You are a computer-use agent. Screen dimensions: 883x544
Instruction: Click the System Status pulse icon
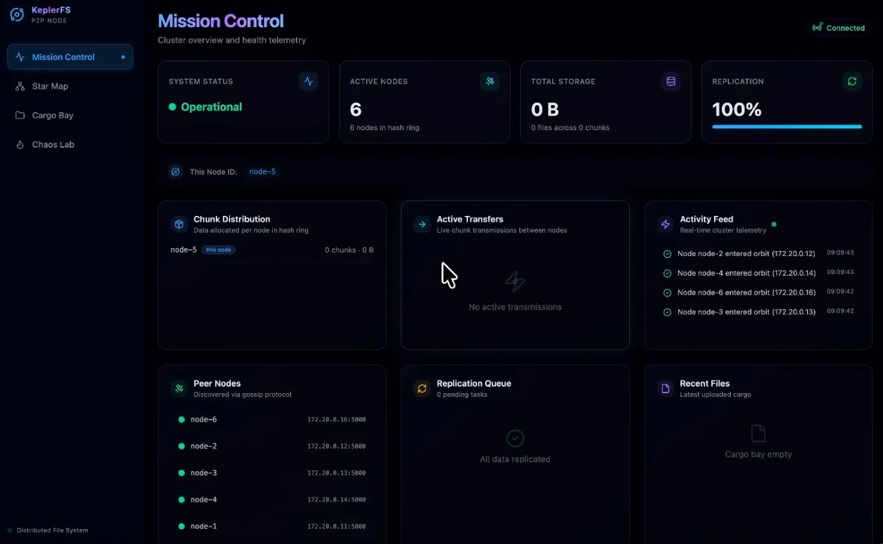(309, 81)
